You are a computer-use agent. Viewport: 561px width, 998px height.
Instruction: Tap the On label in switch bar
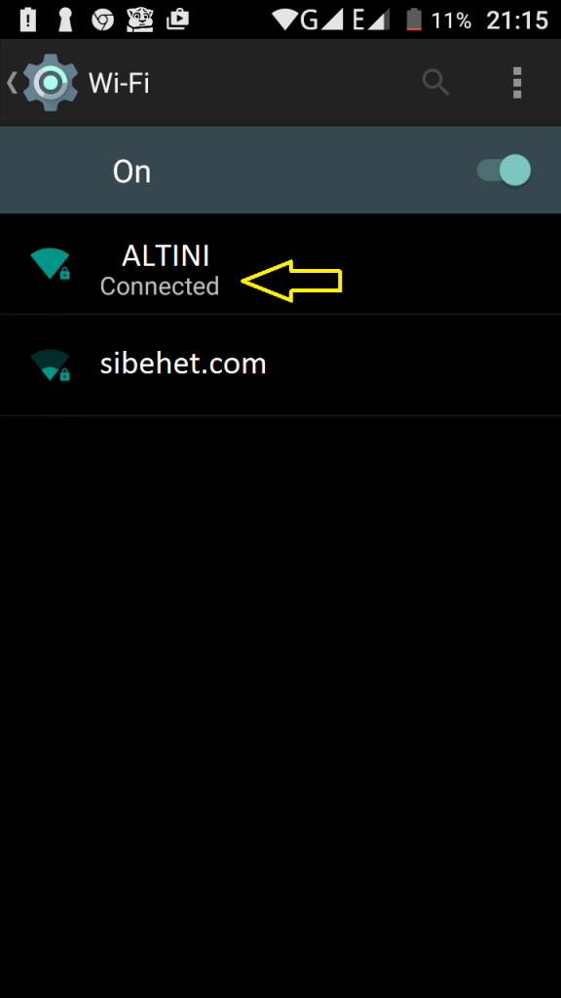[131, 172]
